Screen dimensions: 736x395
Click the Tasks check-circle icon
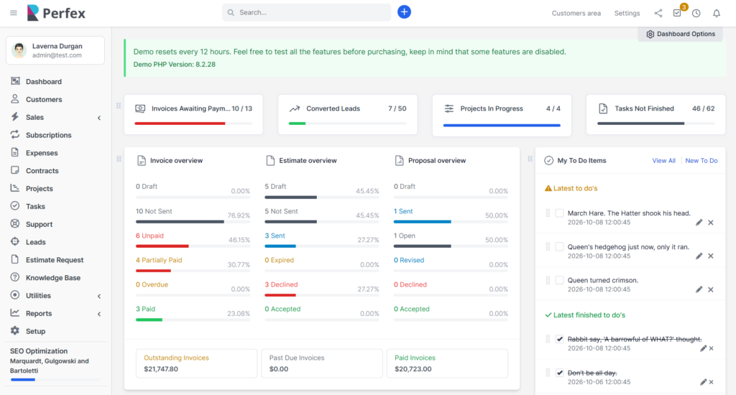point(15,206)
